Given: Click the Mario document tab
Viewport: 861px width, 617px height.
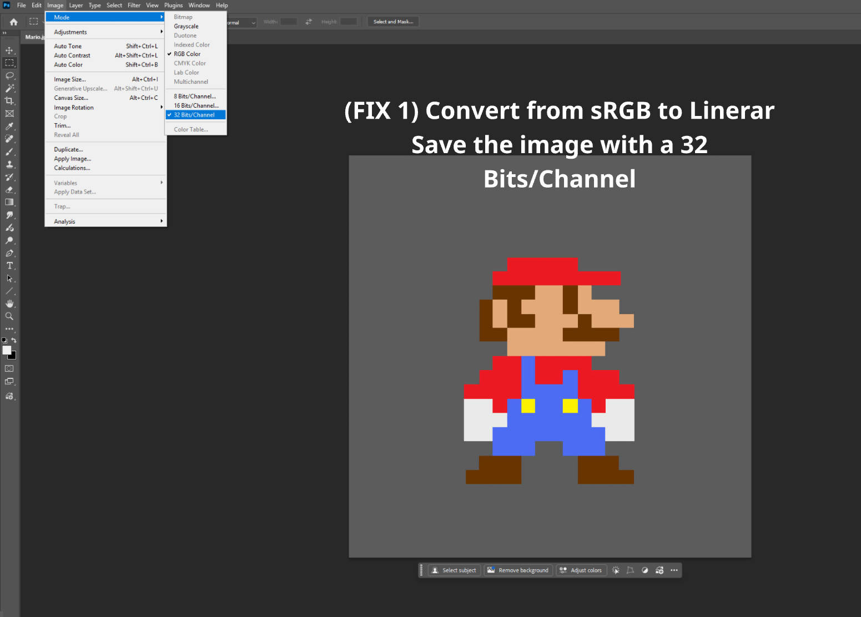Looking at the screenshot, I should coord(34,37).
